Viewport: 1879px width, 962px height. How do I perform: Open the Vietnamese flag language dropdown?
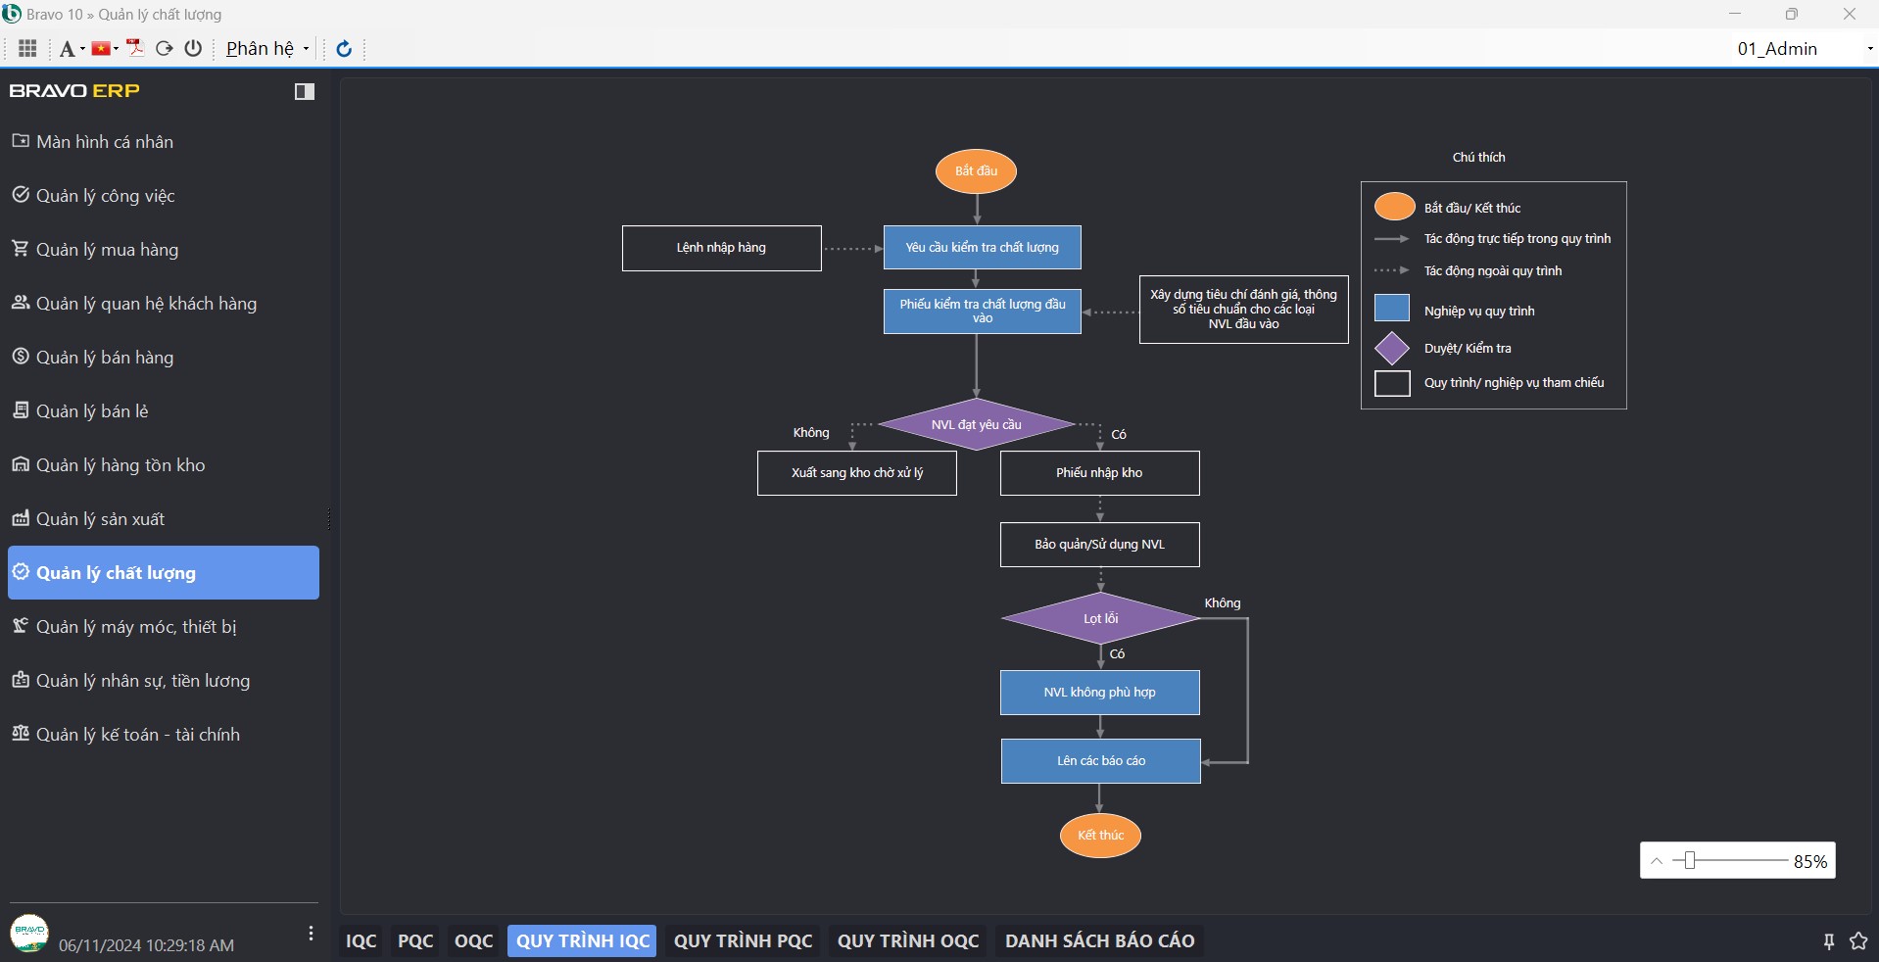[x=104, y=48]
